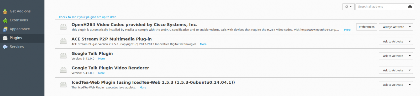The height and width of the screenshot is (96, 420).
Task: Click the Services speech bubble icon
Action: tap(5, 47)
